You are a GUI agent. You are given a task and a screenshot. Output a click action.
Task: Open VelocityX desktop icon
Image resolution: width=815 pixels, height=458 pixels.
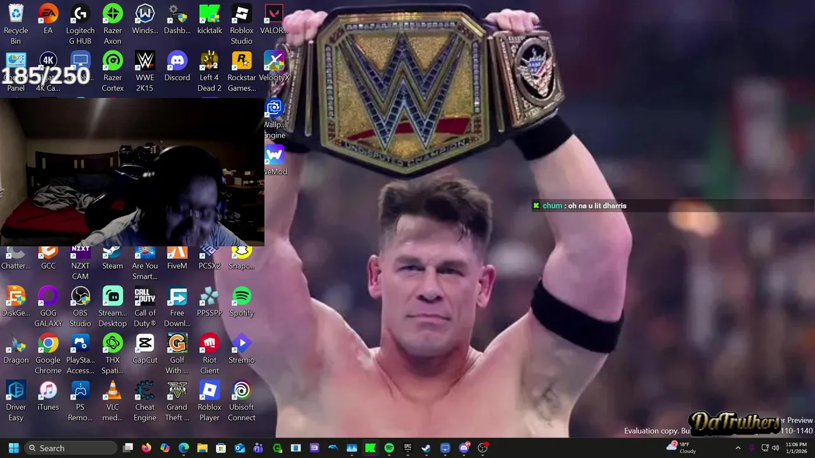(274, 66)
